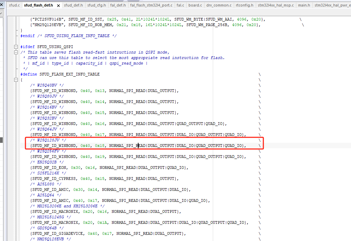Click the /* S25FL216K */ comment
351x241 pixels.
pos(48,173)
